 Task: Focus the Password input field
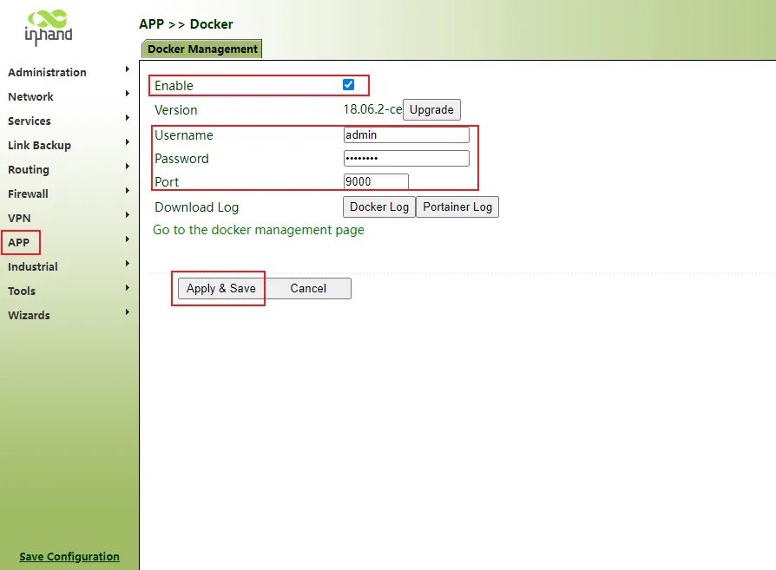pyautogui.click(x=406, y=158)
